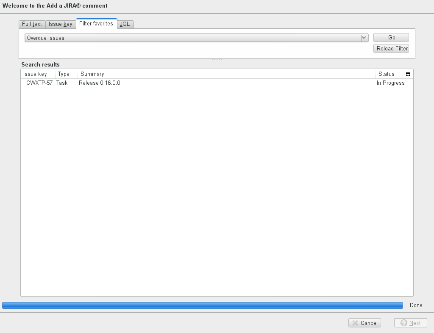Open the table column configuration icon
The image size is (434, 333).
coord(408,74)
